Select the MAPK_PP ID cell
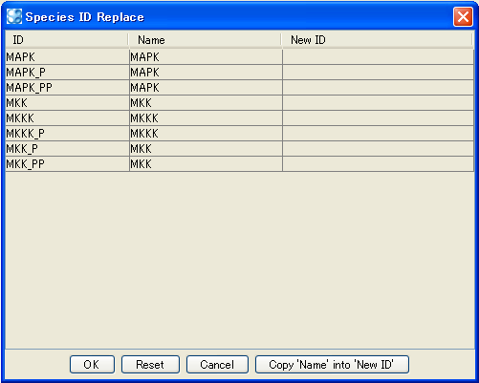Image resolution: width=479 pixels, height=383 pixels. [x=67, y=88]
